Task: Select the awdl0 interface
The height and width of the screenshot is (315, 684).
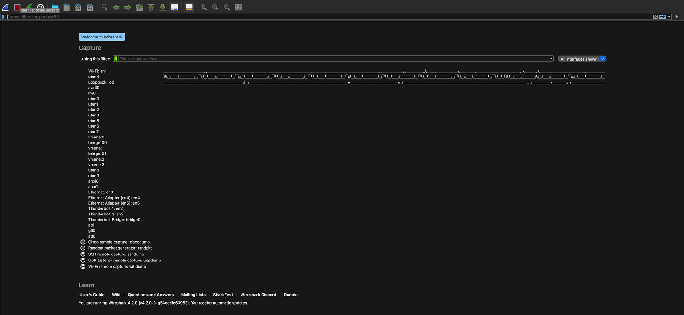Action: point(93,88)
